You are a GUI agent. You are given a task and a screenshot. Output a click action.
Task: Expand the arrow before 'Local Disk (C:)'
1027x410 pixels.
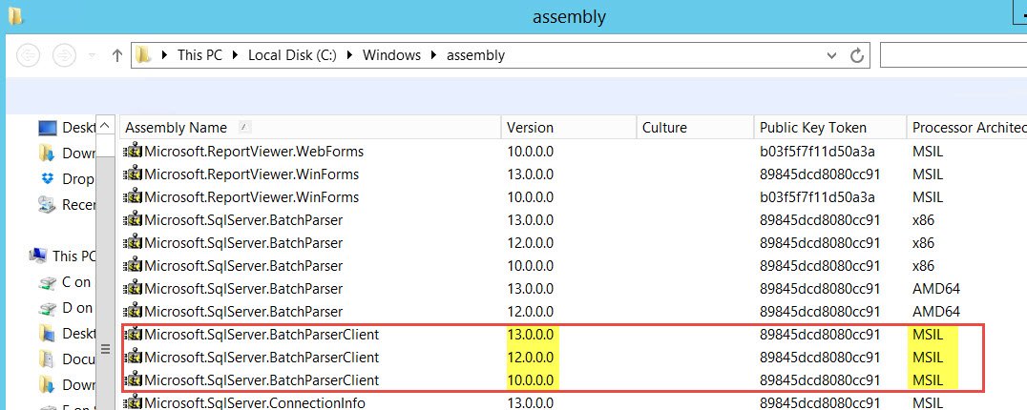(235, 55)
